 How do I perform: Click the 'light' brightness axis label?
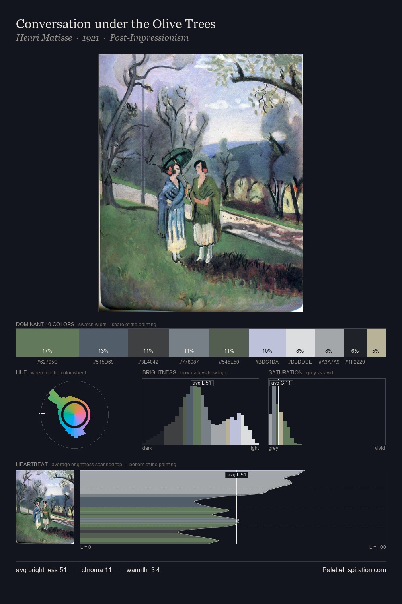[254, 448]
